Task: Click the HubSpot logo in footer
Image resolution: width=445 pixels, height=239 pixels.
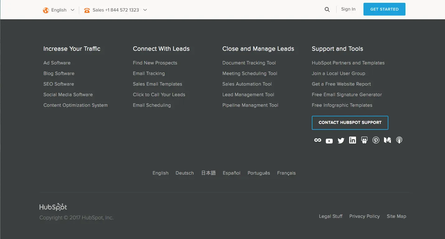Action: (53, 207)
